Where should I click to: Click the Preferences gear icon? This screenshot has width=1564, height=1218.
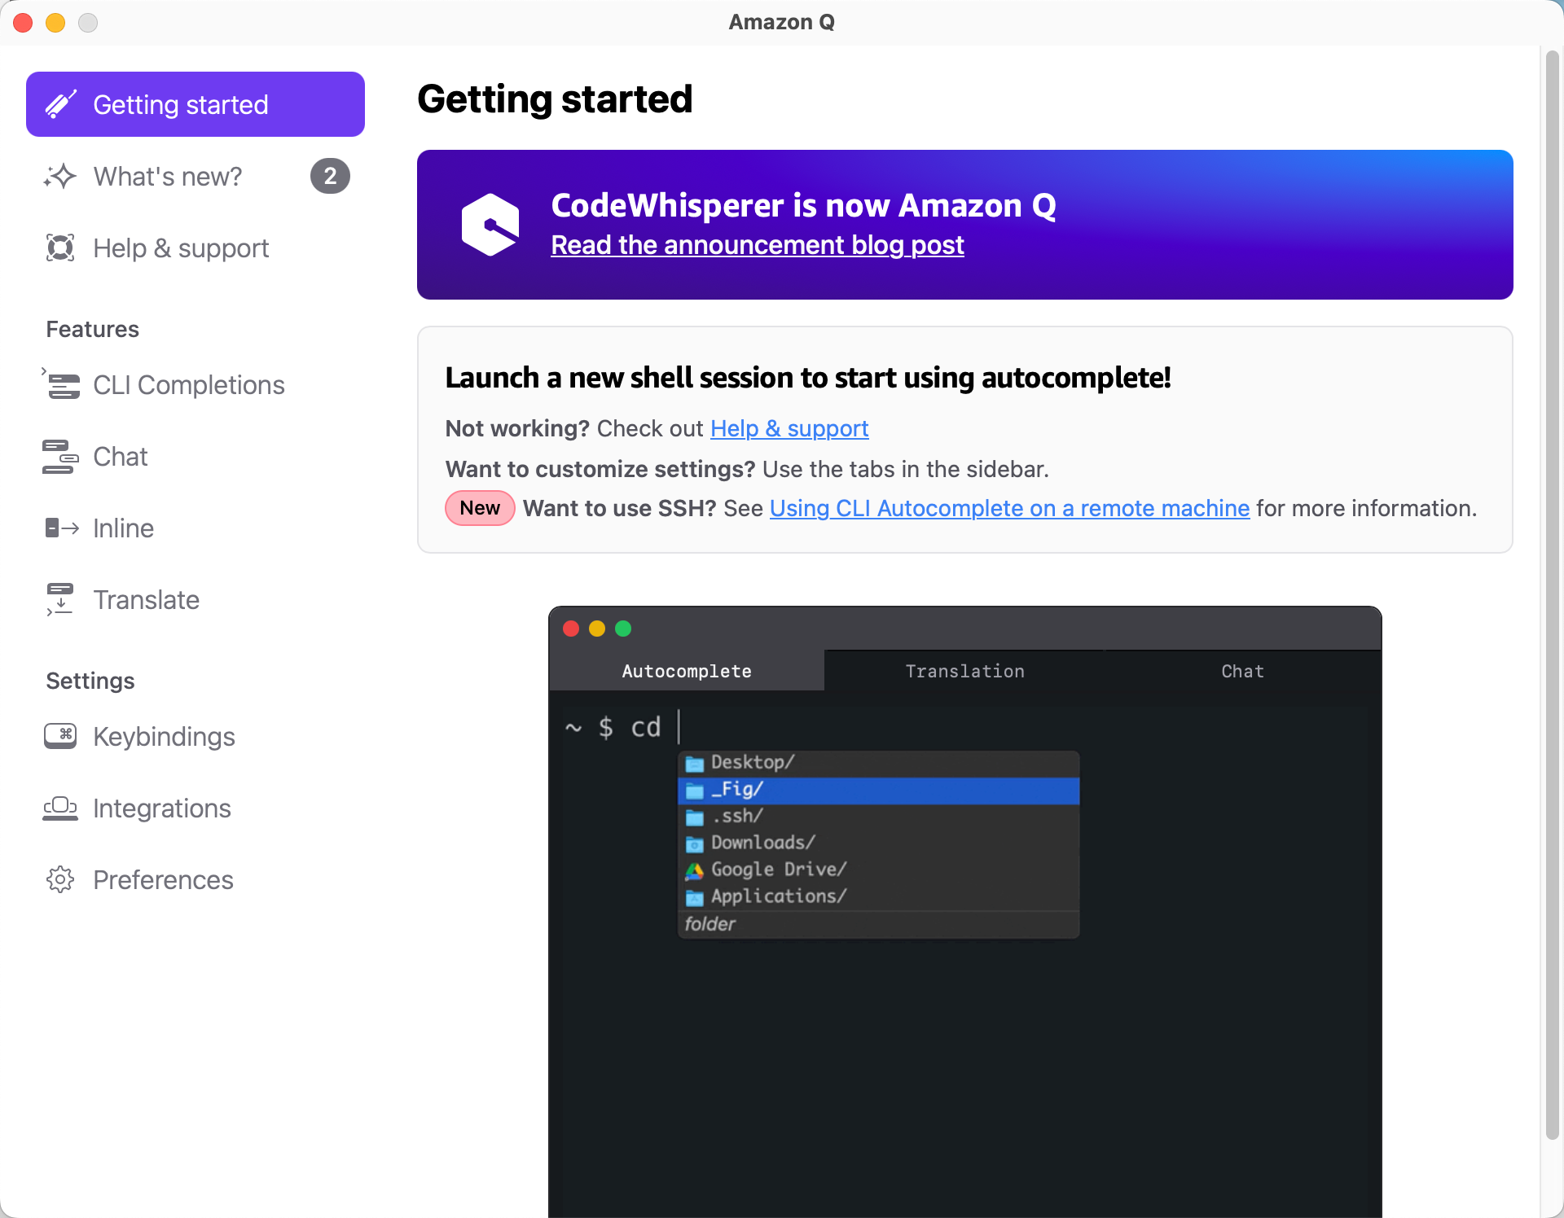point(60,879)
